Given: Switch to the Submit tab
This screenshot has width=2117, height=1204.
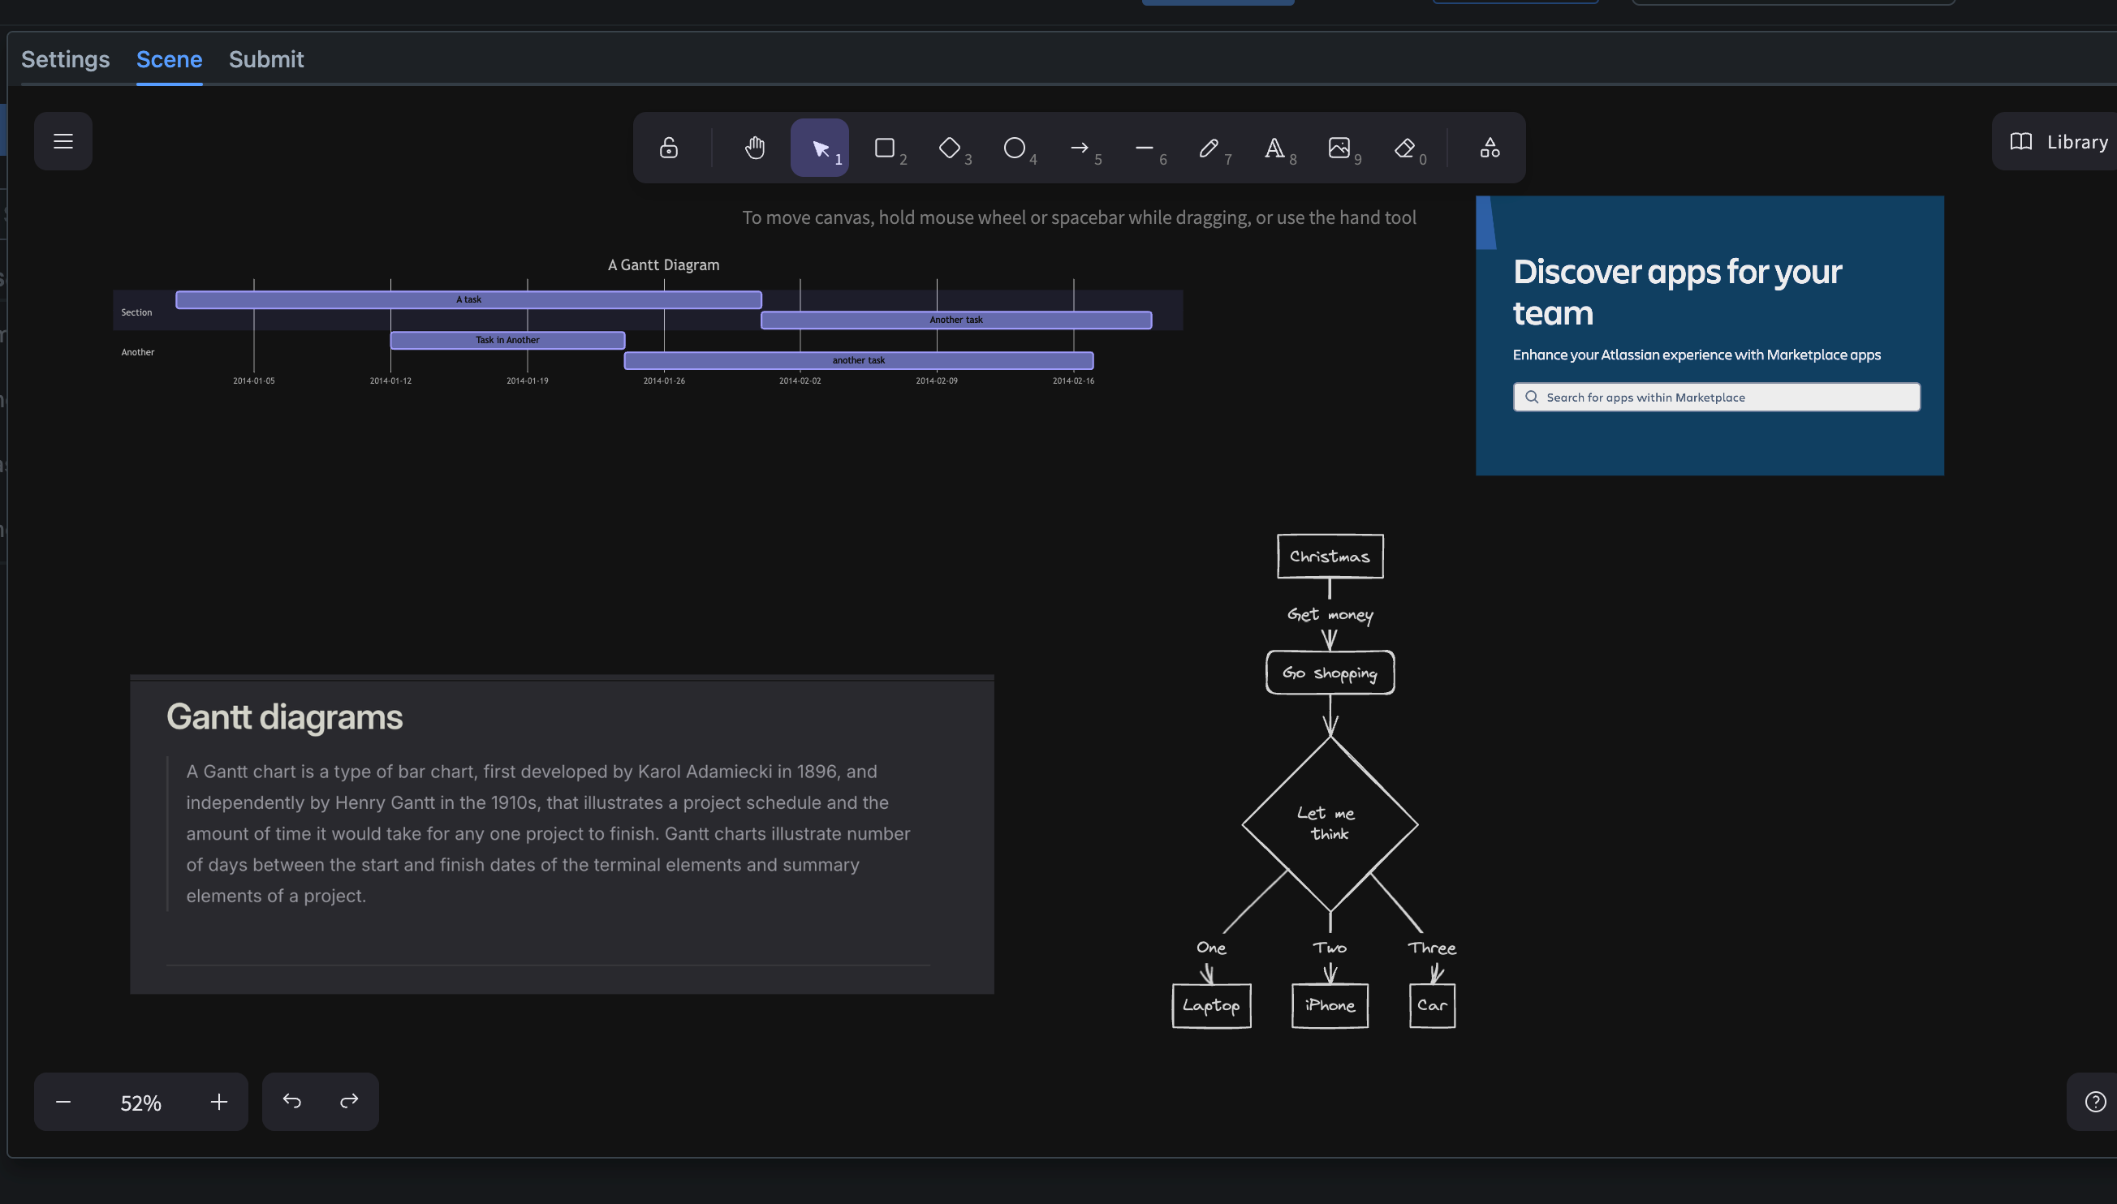Looking at the screenshot, I should point(265,59).
